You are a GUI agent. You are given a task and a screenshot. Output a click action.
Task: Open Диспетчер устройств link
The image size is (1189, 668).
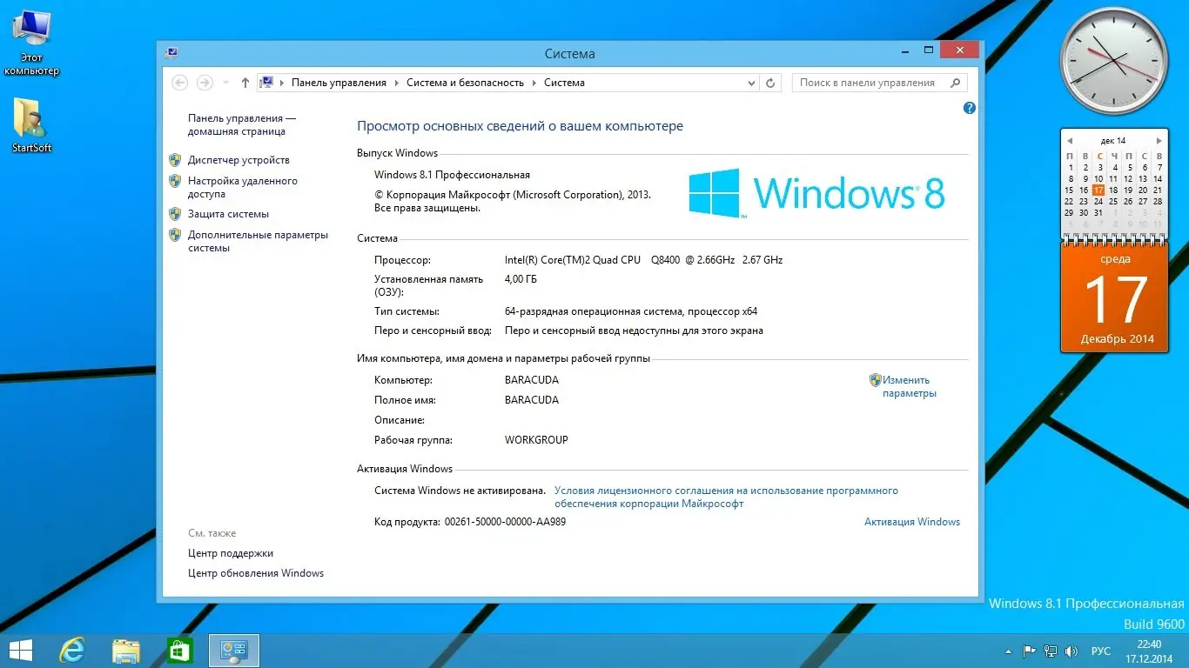[238, 160]
